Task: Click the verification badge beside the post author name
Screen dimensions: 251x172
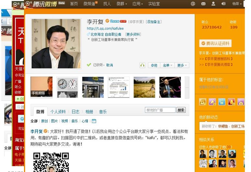Action: coord(45,131)
